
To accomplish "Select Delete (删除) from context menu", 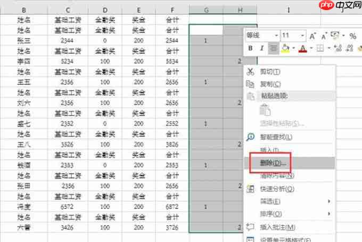I will (x=290, y=163).
